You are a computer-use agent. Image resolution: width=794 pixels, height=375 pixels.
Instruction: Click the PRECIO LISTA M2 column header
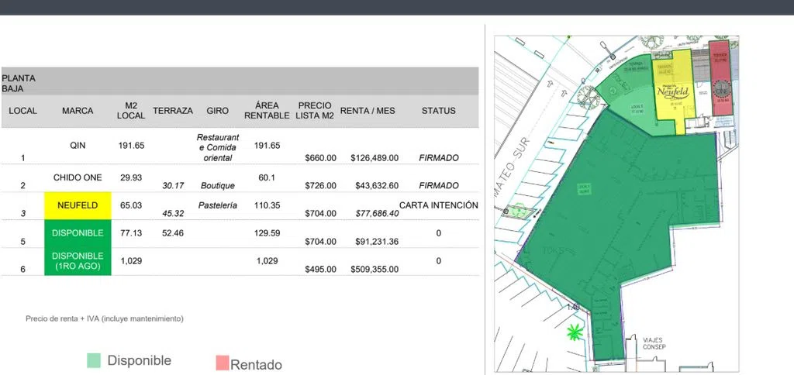click(315, 111)
